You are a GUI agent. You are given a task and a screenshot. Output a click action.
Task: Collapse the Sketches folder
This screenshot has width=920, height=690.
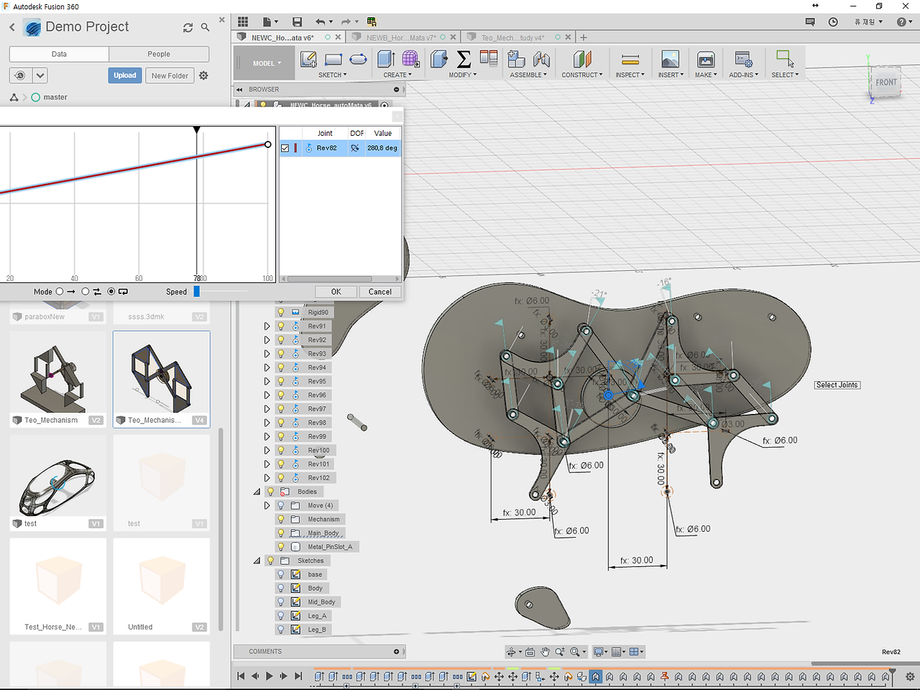tap(257, 561)
